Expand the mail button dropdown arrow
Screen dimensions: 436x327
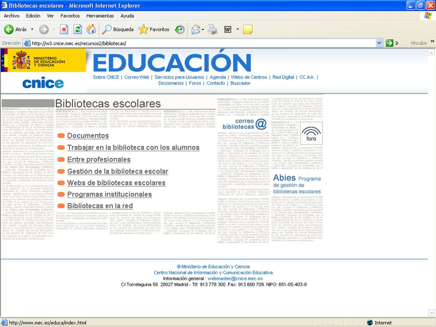click(x=203, y=29)
